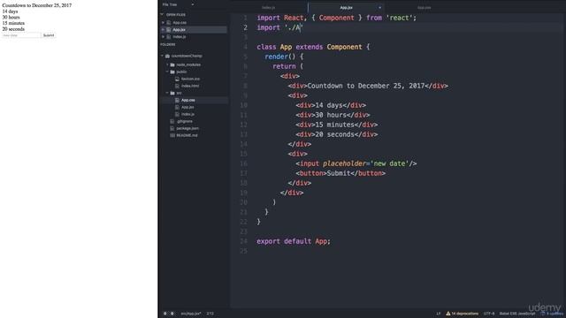The width and height of the screenshot is (566, 318).
Task: Open the .gitignore file
Action: pos(185,121)
